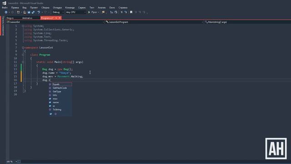This screenshot has width=291, height=164.
Task: Click the Find in Files toolbar icon
Action: click(x=103, y=12)
